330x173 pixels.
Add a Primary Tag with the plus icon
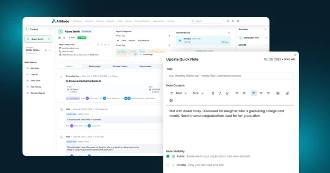pos(169,36)
